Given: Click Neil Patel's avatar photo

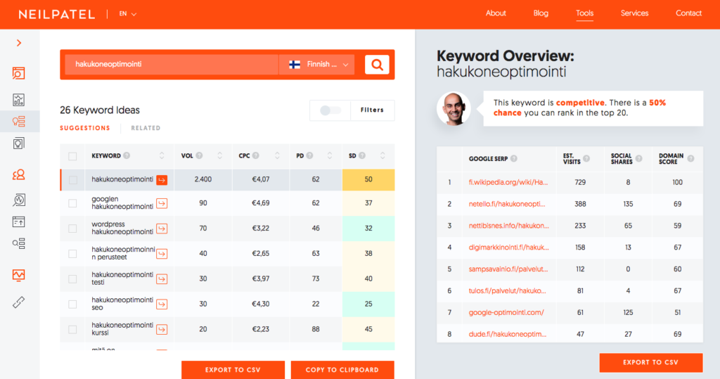Looking at the screenshot, I should coord(454,108).
